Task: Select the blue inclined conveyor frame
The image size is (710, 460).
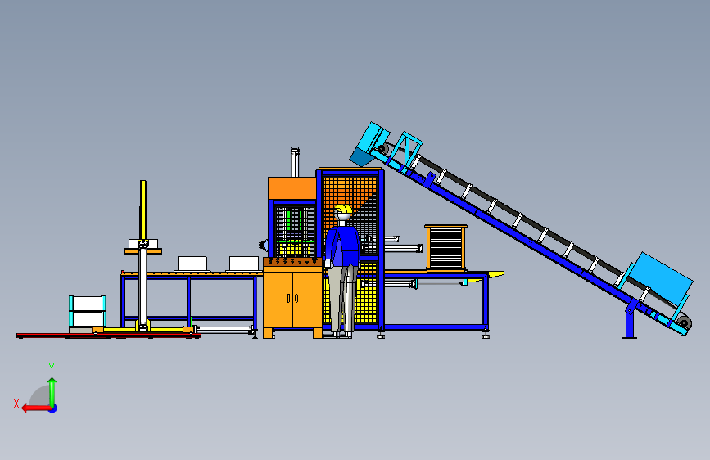Action: point(521,236)
